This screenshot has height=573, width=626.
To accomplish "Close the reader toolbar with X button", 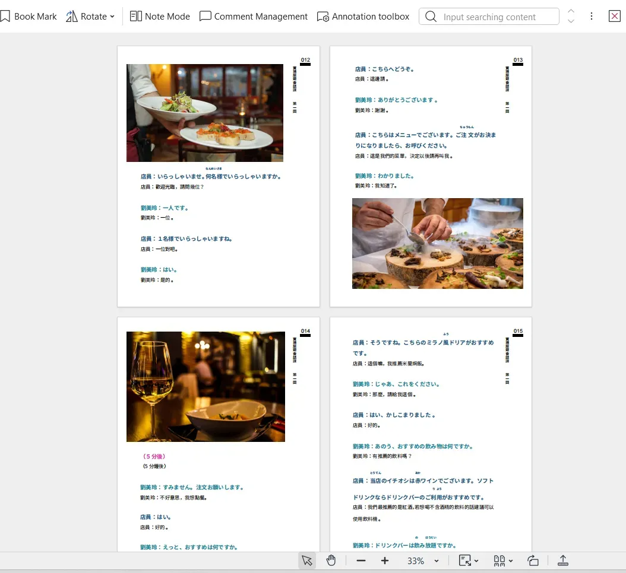I will (x=615, y=17).
